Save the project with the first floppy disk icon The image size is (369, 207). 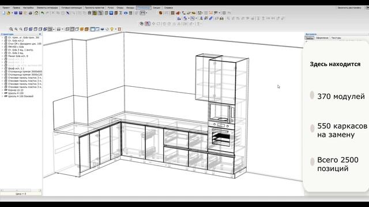tap(16, 13)
